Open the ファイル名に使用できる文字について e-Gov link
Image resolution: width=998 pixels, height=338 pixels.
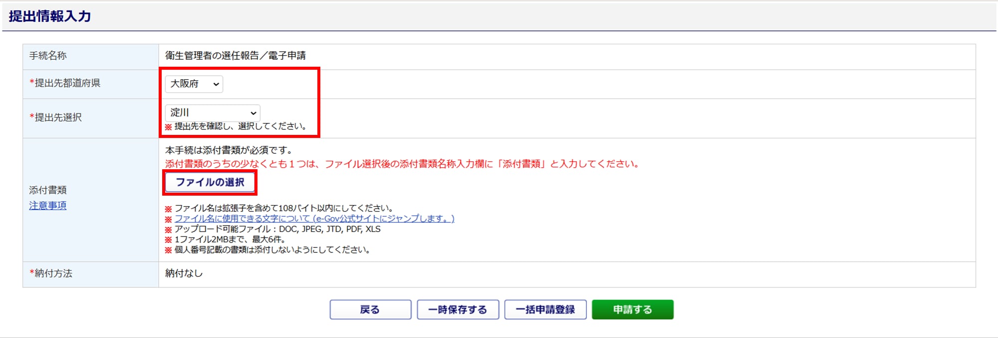314,219
